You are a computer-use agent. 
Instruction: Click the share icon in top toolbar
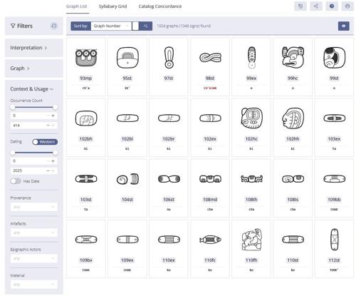tap(316, 6)
